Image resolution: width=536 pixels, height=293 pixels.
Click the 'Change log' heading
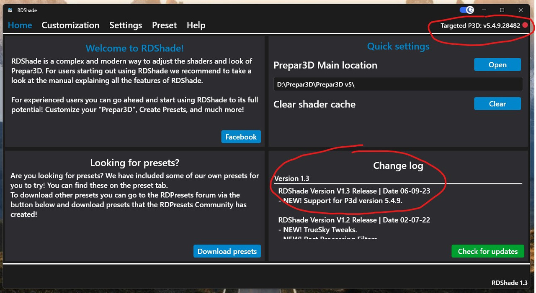(398, 166)
